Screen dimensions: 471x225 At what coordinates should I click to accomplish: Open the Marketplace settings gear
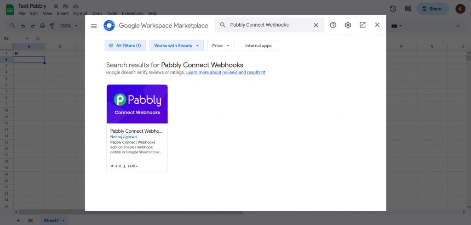click(x=348, y=25)
